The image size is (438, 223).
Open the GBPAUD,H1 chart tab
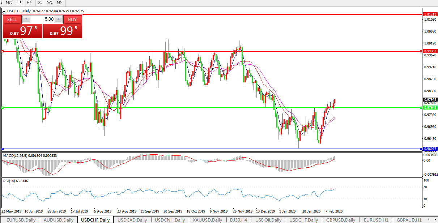click(409, 220)
